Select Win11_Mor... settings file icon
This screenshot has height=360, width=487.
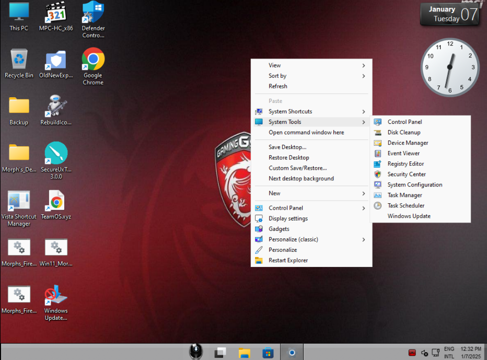56,252
